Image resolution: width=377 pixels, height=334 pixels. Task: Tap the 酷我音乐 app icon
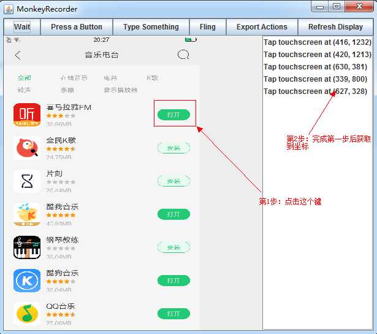[x=27, y=214]
